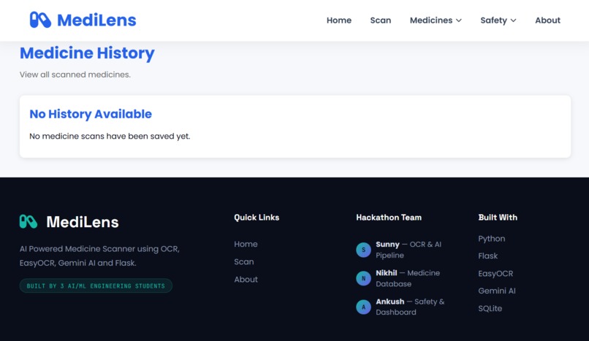
Task: Click 'No medicine scans have been saved yet.' text
Action: click(x=110, y=136)
